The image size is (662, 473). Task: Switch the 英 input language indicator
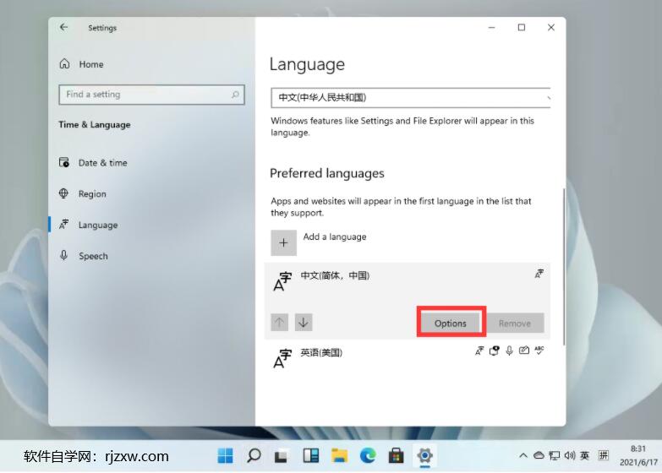coord(585,456)
